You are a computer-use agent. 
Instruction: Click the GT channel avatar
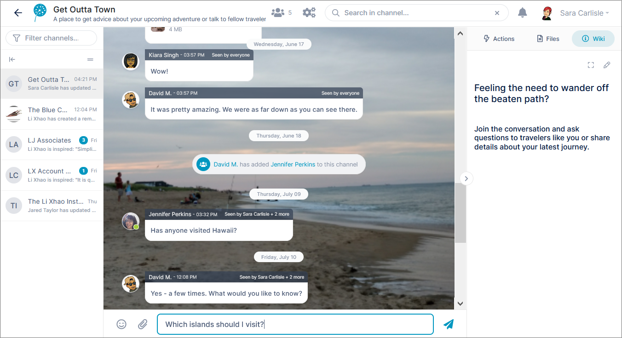(14, 84)
